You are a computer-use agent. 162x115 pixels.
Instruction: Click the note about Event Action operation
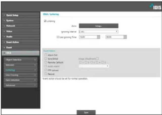point(65,79)
